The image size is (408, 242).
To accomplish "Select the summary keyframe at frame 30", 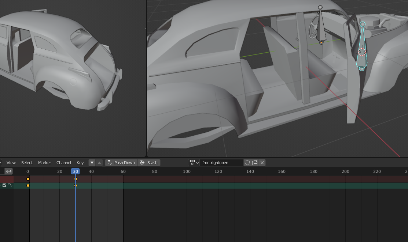I will click(76, 179).
